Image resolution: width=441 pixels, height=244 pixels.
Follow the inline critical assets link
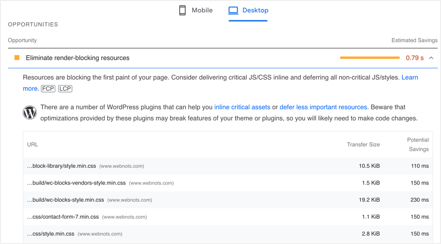[242, 107]
